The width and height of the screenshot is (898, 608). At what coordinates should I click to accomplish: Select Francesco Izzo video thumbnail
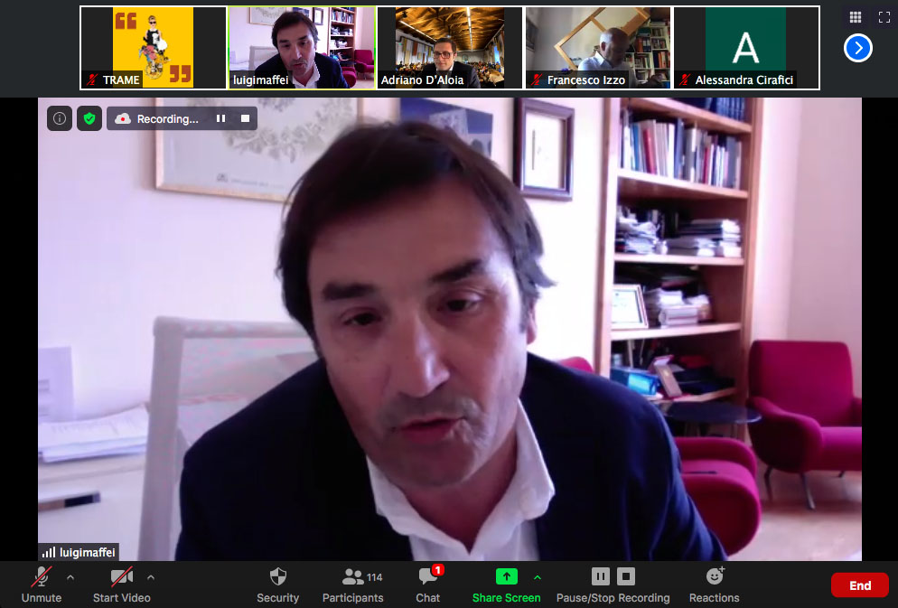pyautogui.click(x=598, y=48)
